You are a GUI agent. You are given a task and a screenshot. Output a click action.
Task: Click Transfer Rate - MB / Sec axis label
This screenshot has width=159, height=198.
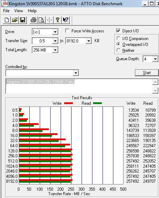point(69,194)
